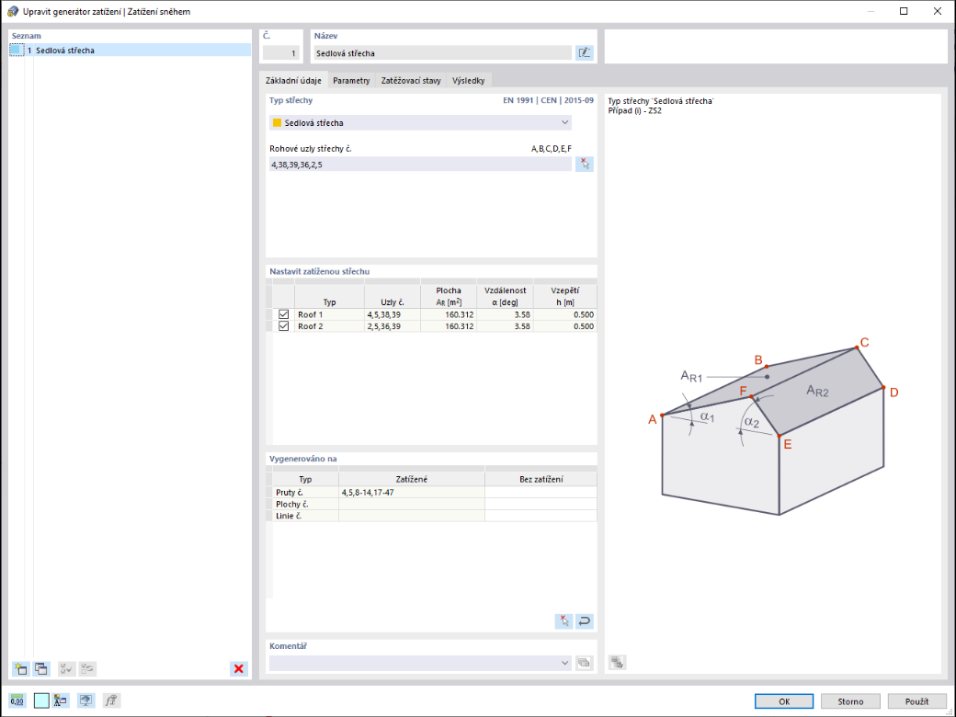Image resolution: width=956 pixels, height=717 pixels.
Task: Open the Výsledky tab
Action: 468,81
